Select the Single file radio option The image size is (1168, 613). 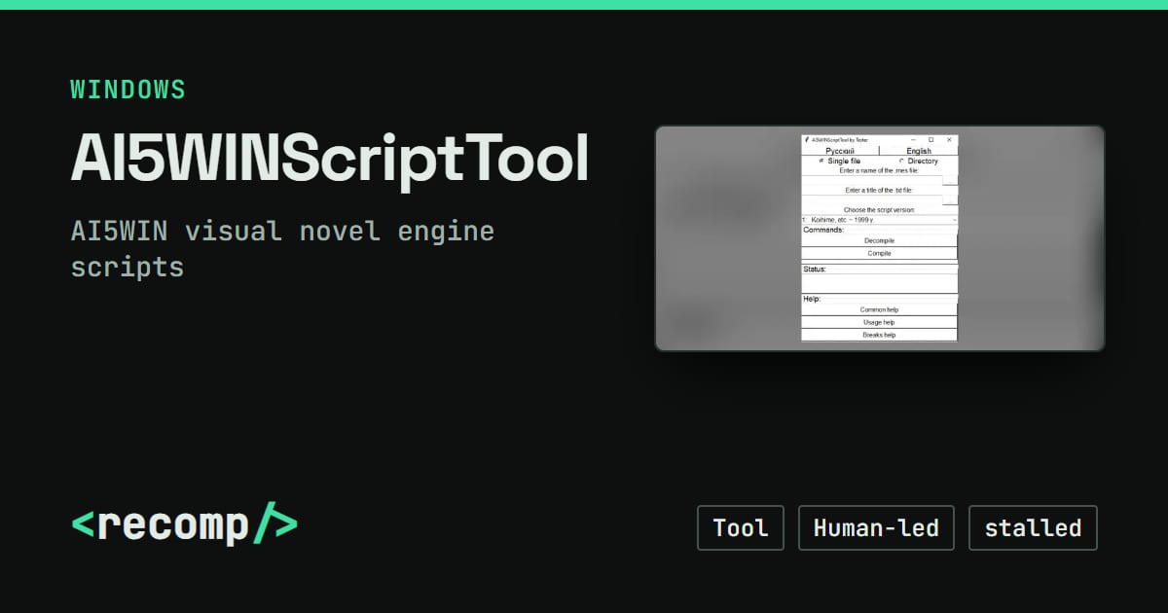(839, 162)
